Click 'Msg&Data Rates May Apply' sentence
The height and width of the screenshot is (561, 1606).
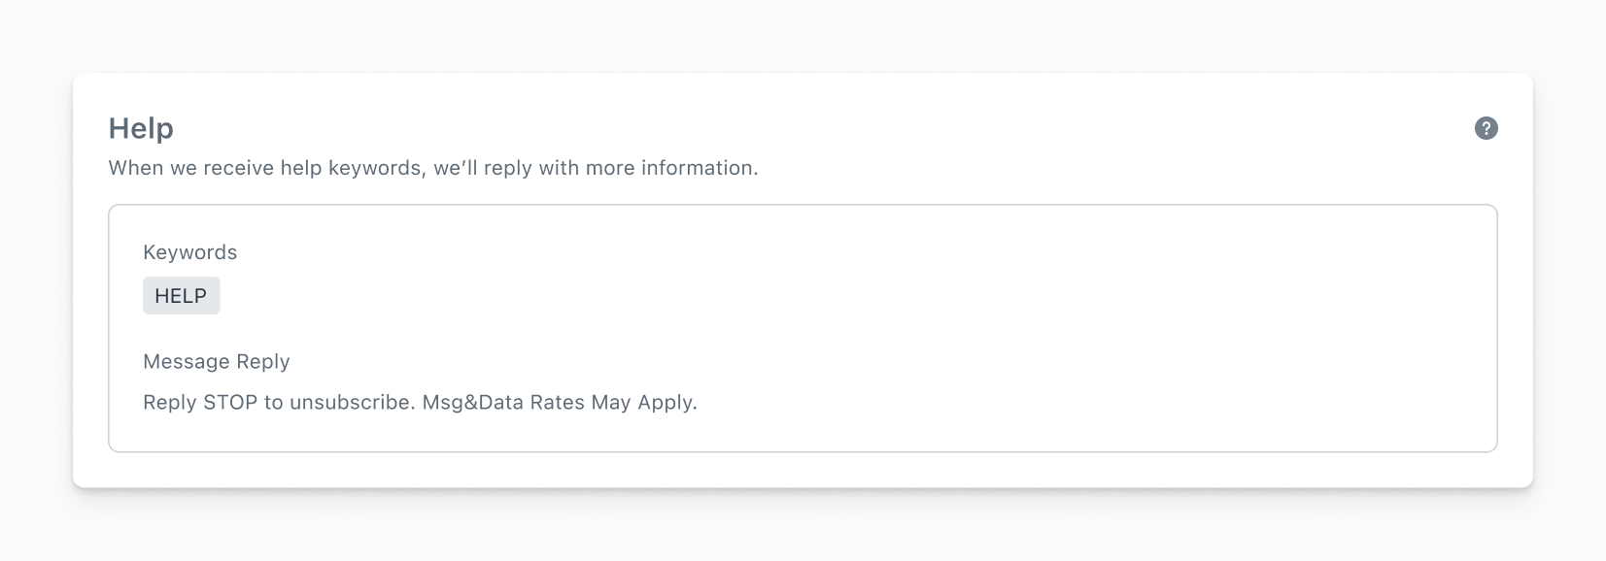coord(560,403)
